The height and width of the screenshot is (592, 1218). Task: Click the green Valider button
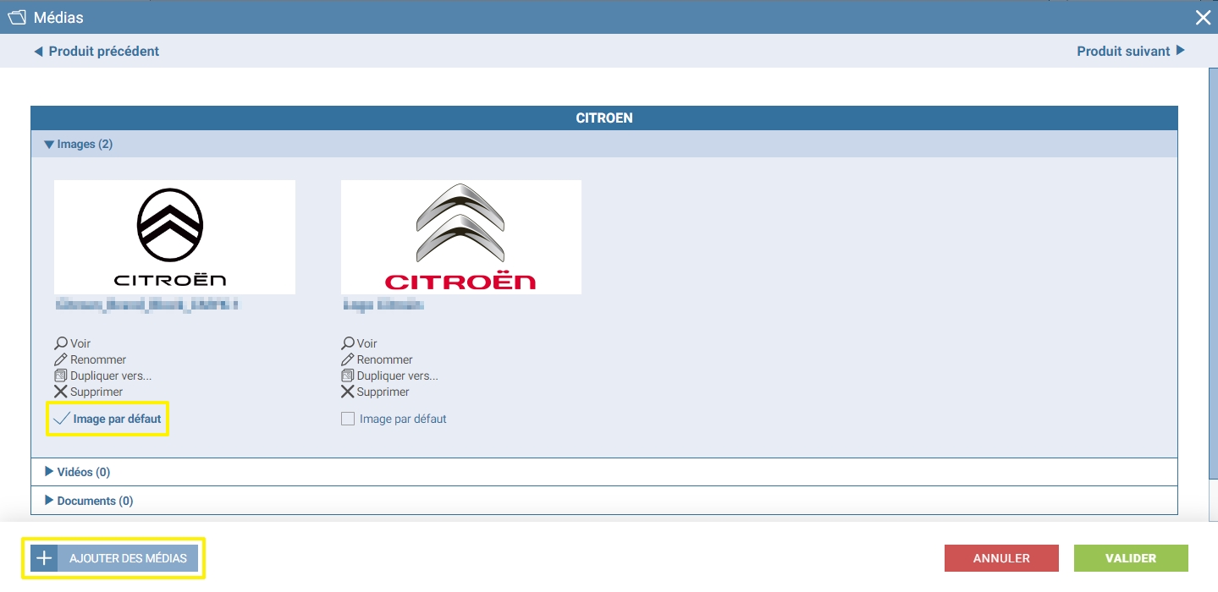coord(1131,558)
